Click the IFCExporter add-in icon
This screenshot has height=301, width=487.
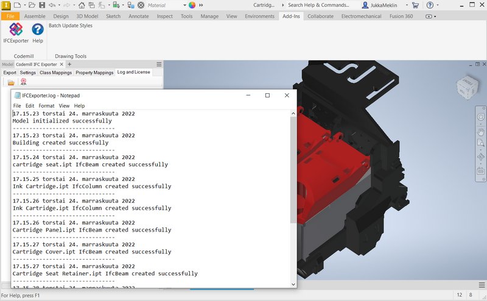coord(16,30)
